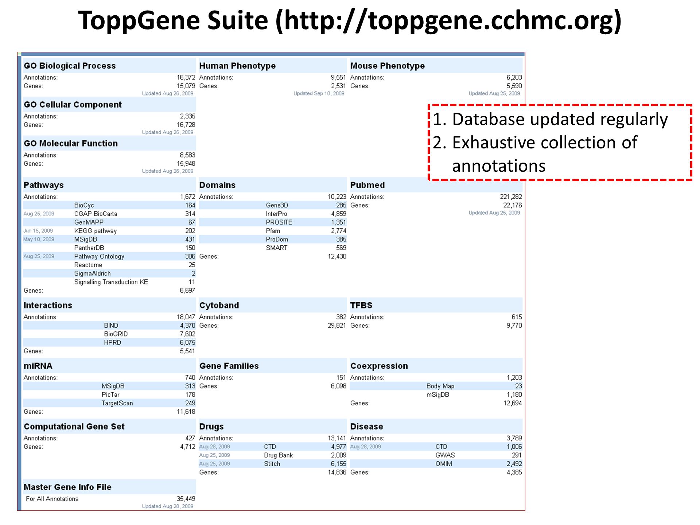This screenshot has width=700, height=525.
Task: Select the Gene3D domain row
Action: [x=273, y=205]
